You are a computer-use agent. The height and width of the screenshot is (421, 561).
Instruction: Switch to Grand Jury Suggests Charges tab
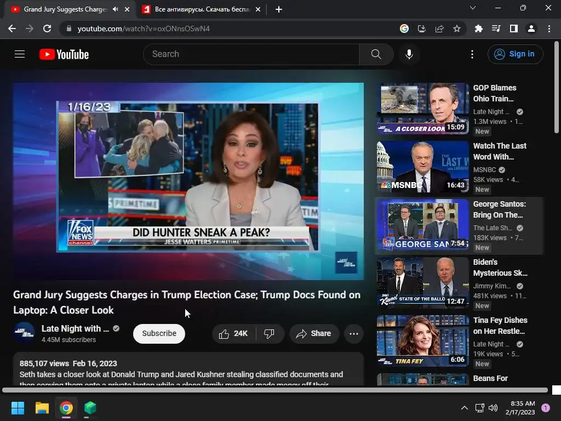coord(65,9)
